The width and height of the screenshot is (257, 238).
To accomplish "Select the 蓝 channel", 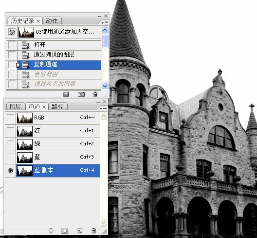I will coord(58,157).
